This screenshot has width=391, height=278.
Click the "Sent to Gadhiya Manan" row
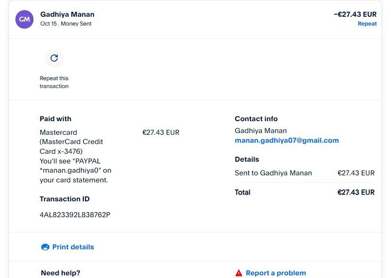[273, 173]
